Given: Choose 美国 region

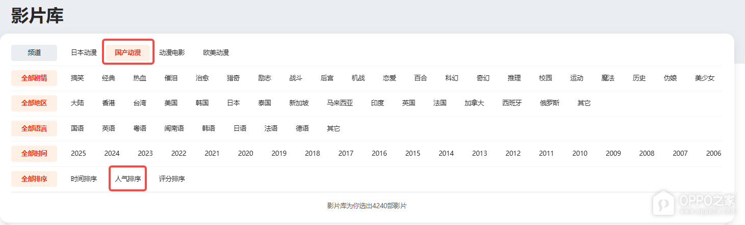Looking at the screenshot, I should click(x=171, y=103).
